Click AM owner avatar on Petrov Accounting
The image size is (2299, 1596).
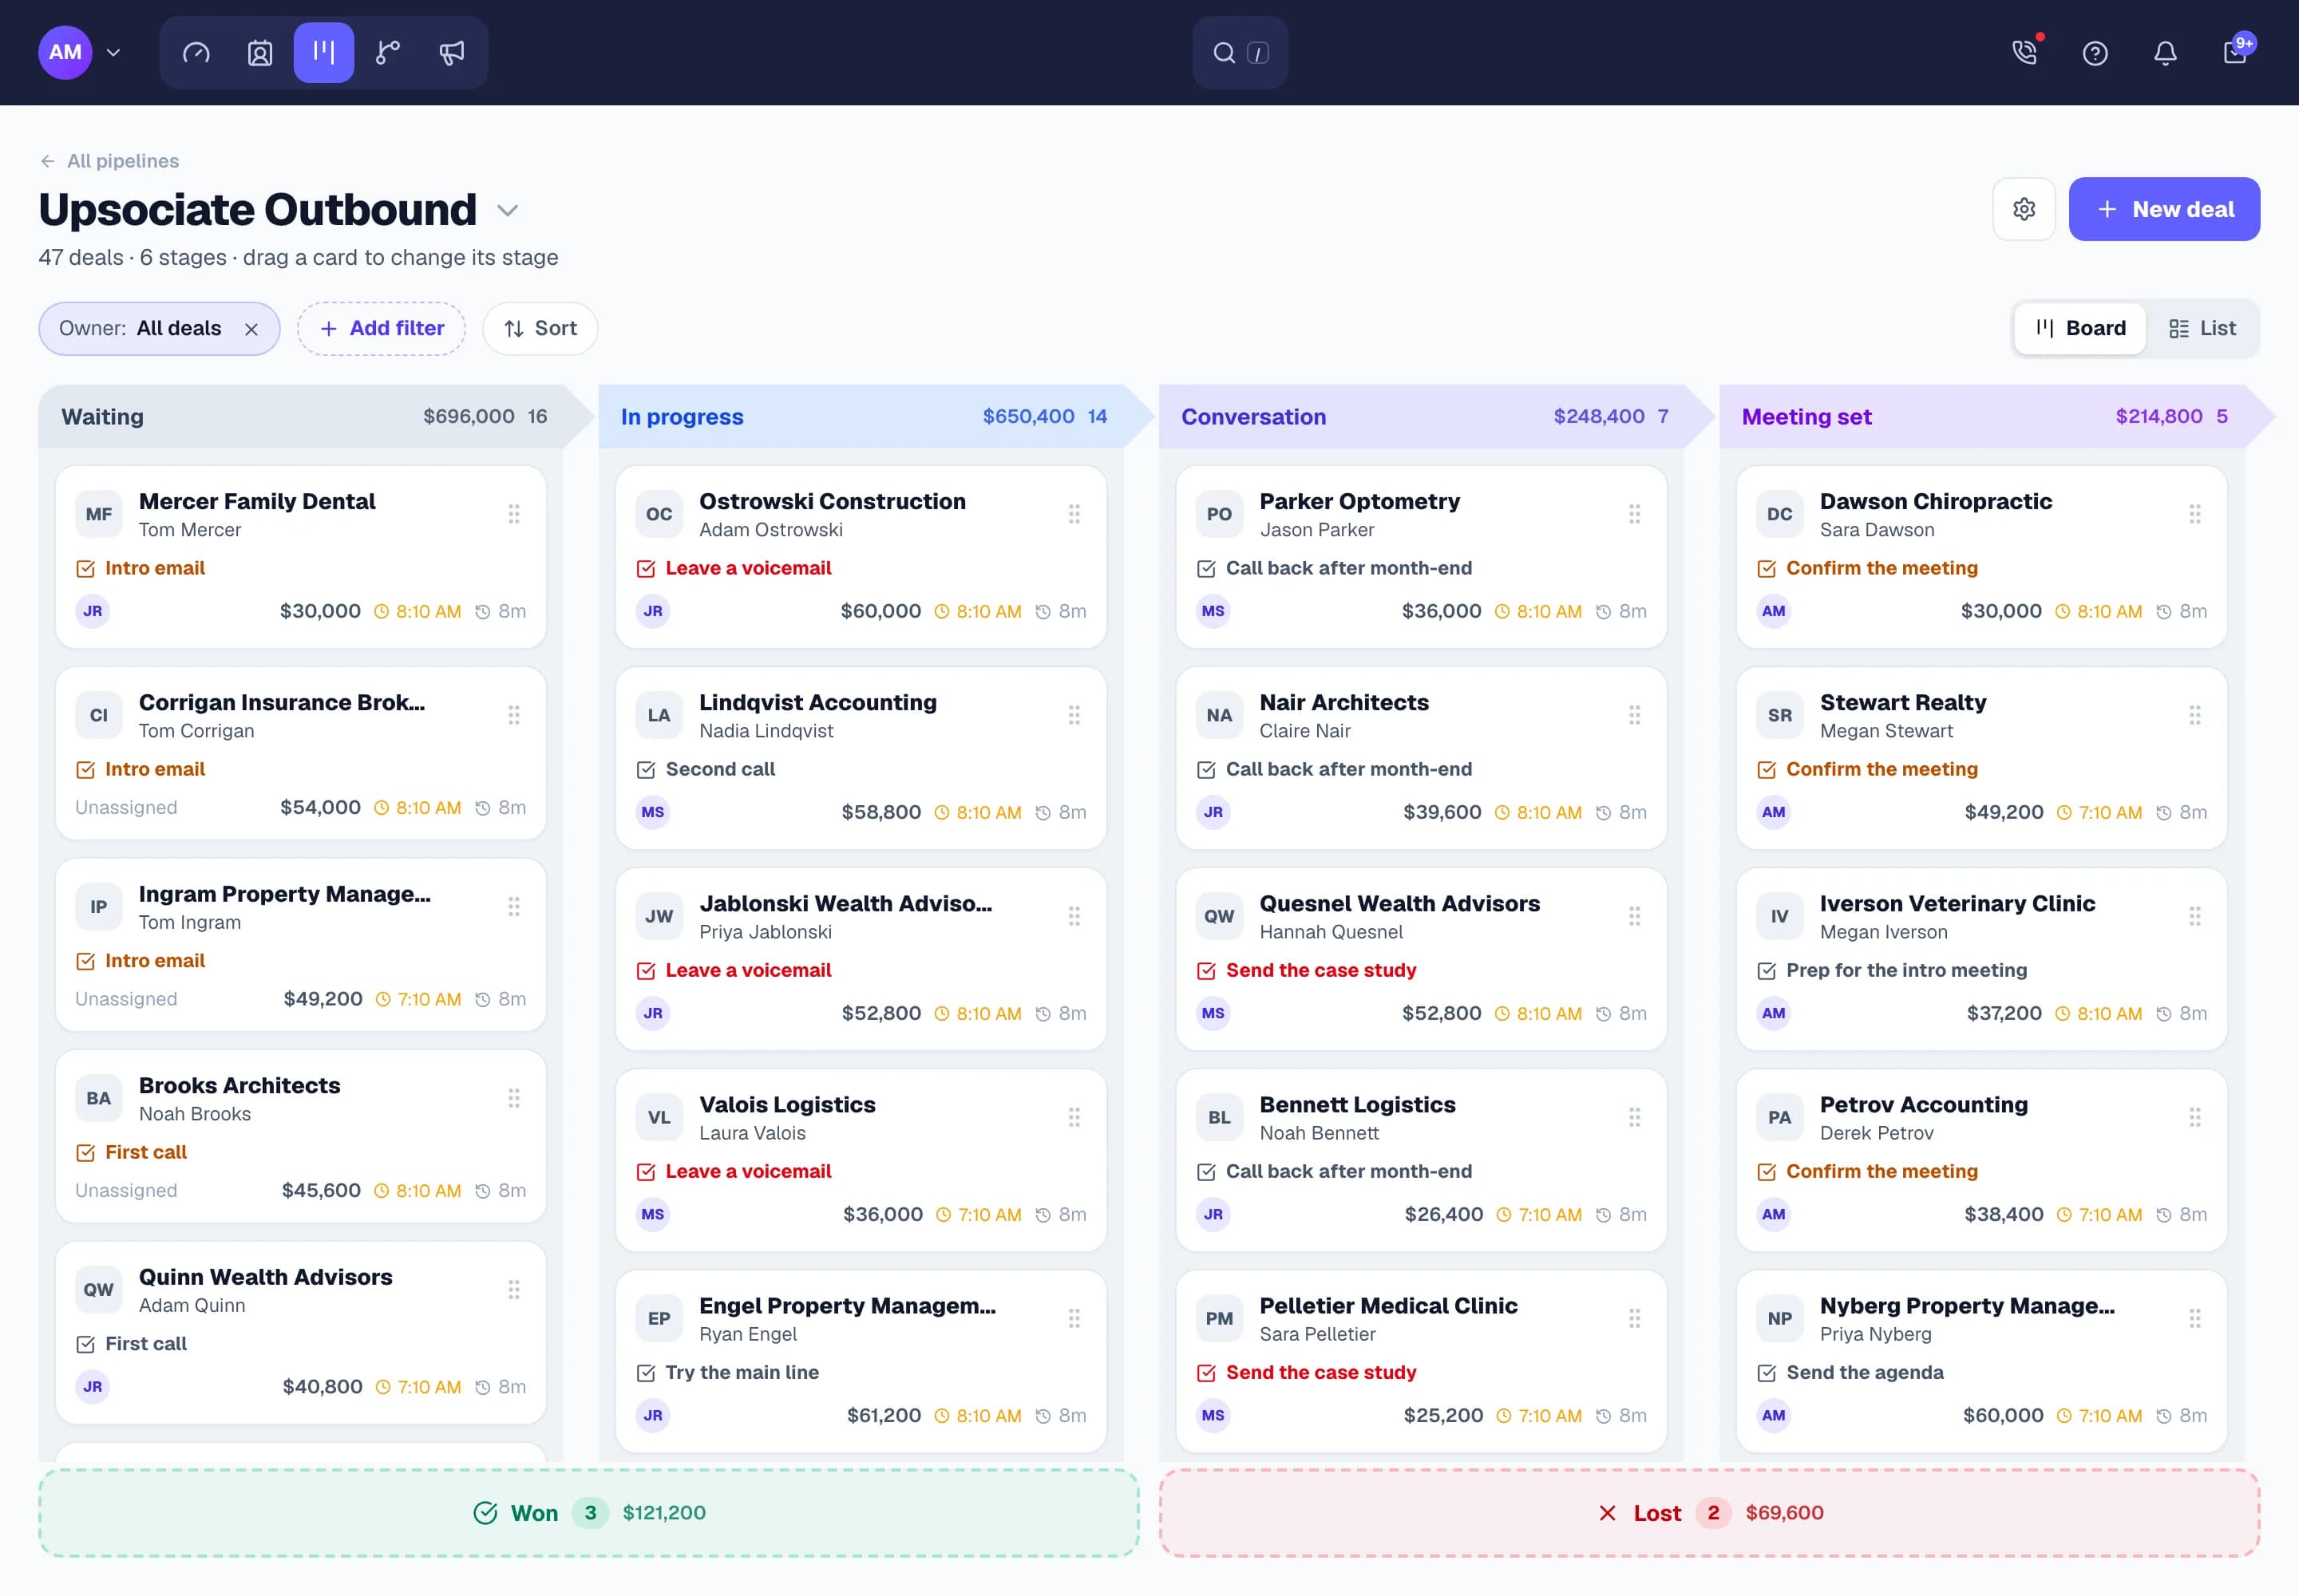pos(1774,1214)
